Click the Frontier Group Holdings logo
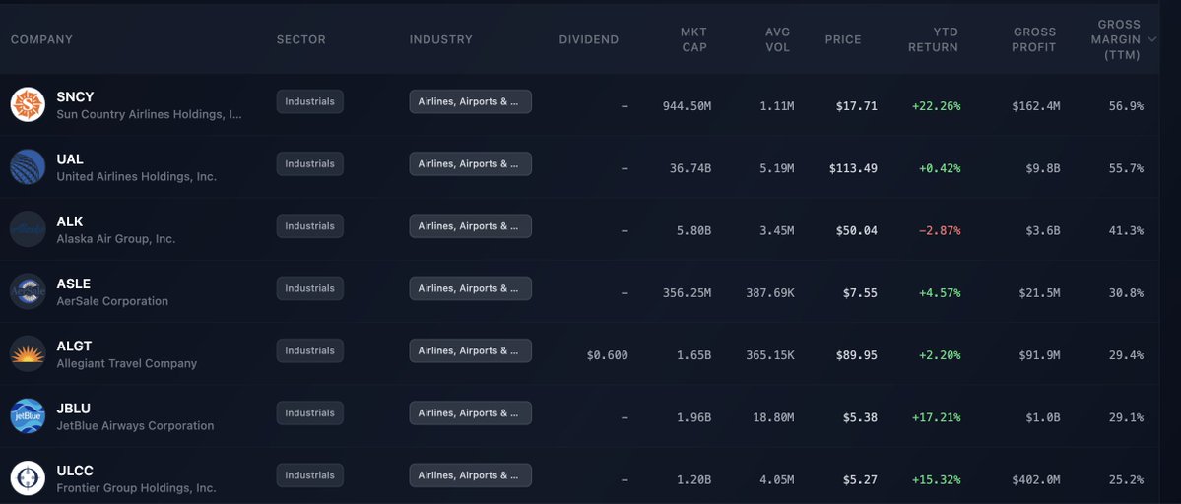The image size is (1181, 504). pos(28,478)
